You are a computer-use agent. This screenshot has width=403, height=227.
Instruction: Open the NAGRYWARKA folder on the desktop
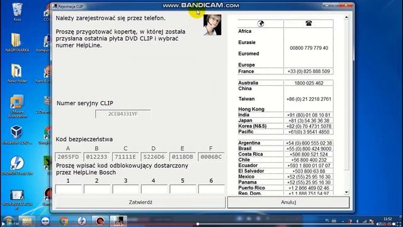[x=17, y=42]
